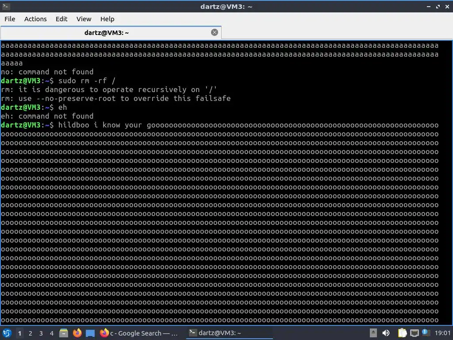
Task: Click the network connection tray icon
Action: tap(414, 333)
